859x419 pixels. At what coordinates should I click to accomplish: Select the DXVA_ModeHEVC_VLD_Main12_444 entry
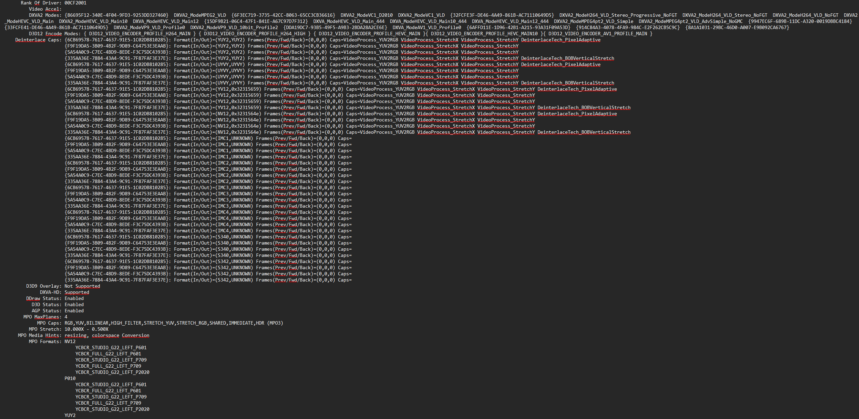click(510, 21)
